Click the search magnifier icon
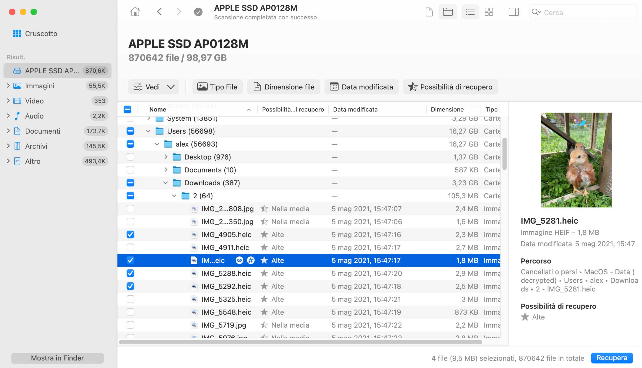The width and height of the screenshot is (642, 368). coord(536,12)
